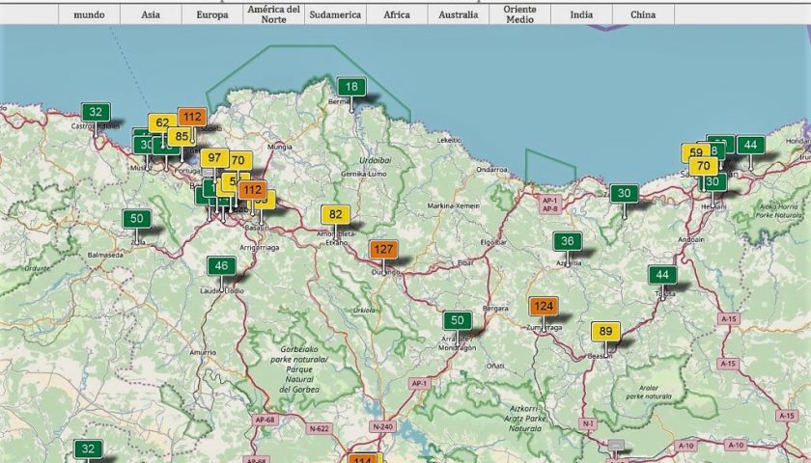Click the green 32 marker at Castro Urdiales
Image resolution: width=811 pixels, height=463 pixels.
pyautogui.click(x=95, y=112)
